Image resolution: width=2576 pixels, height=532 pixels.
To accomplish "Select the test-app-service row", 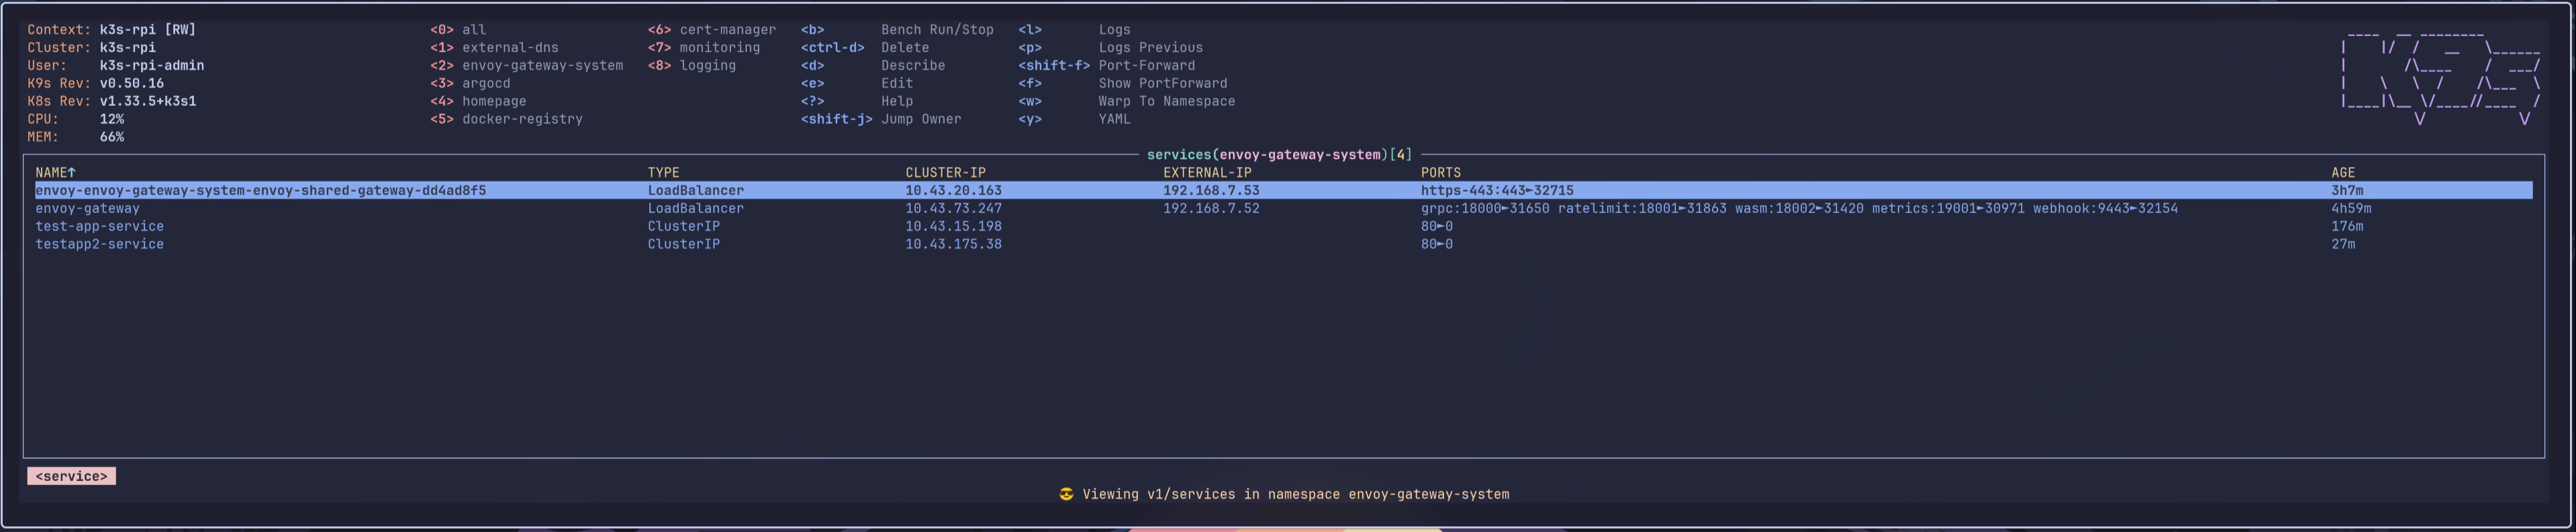I will click(x=100, y=226).
